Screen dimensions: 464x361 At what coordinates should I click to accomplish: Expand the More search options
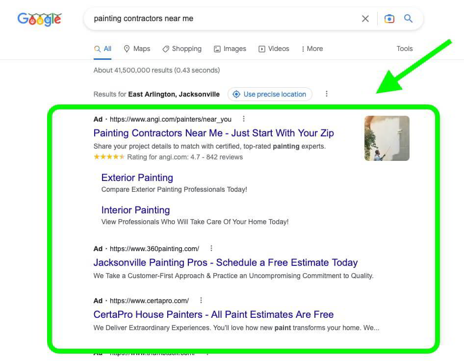click(x=312, y=49)
